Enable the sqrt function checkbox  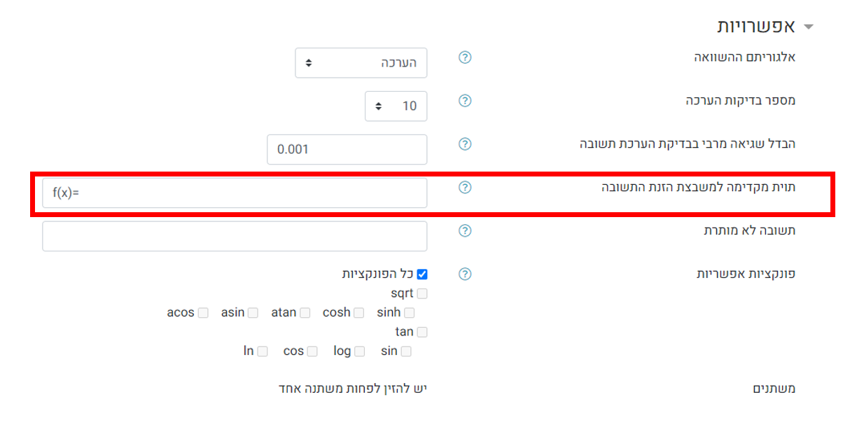click(421, 294)
